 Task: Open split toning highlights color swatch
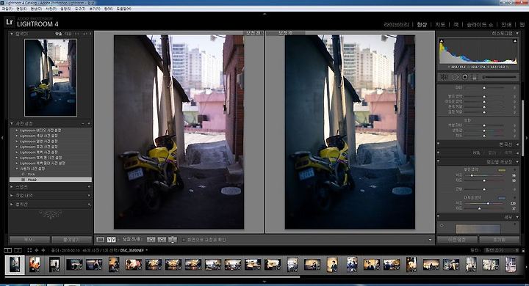[502, 170]
